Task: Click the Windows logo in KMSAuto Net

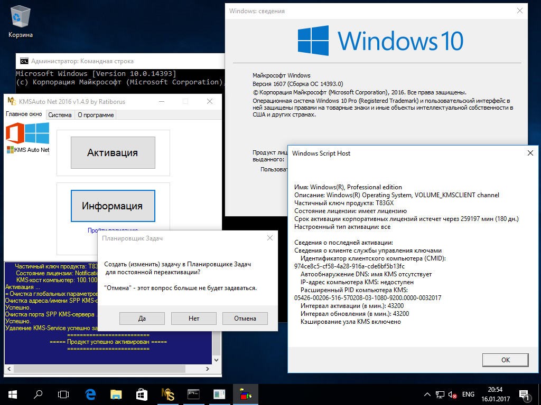Action: pyautogui.click(x=37, y=133)
